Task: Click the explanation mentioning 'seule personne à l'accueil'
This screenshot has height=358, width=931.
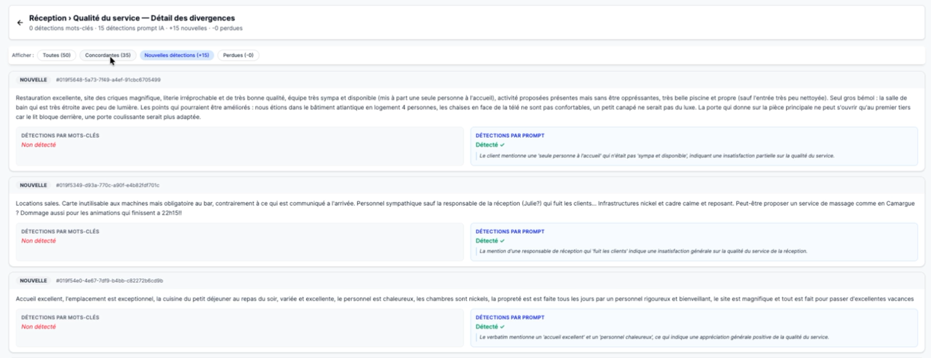Action: [x=657, y=156]
